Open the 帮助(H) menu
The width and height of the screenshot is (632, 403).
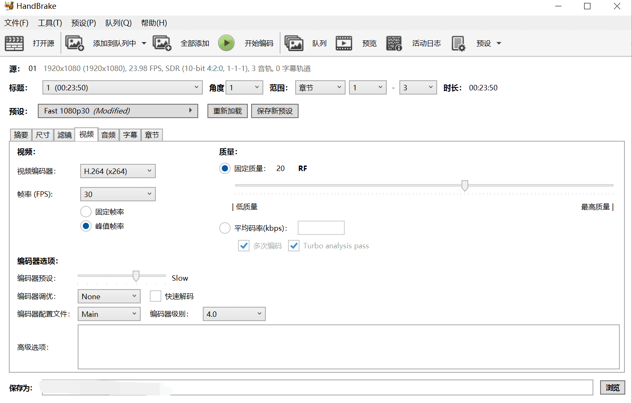tap(154, 23)
